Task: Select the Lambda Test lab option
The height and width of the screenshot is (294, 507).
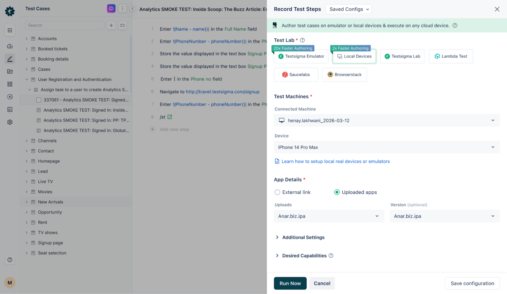Action: [451, 56]
